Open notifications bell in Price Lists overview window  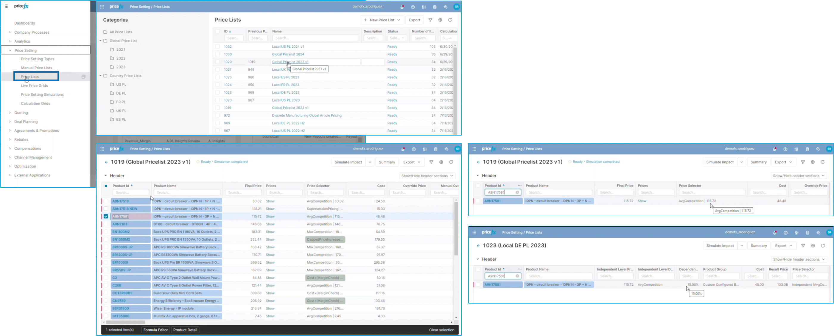[402, 7]
